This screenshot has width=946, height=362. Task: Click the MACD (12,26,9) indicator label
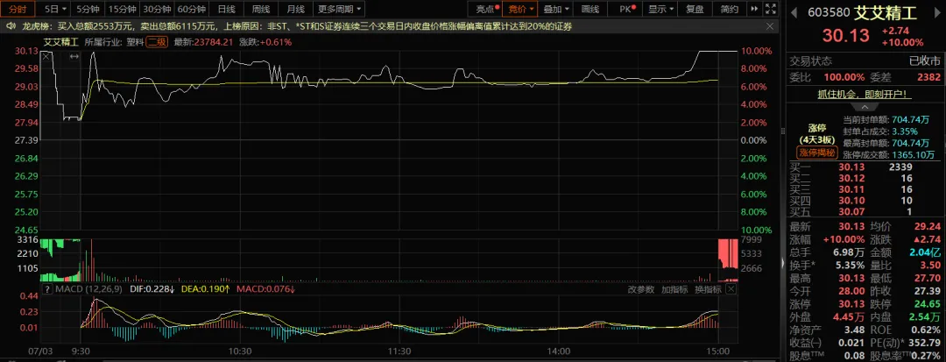coord(88,289)
